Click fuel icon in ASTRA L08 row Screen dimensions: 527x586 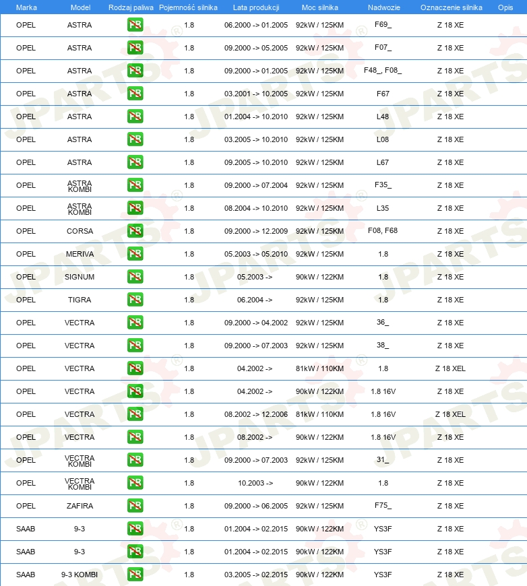[135, 139]
